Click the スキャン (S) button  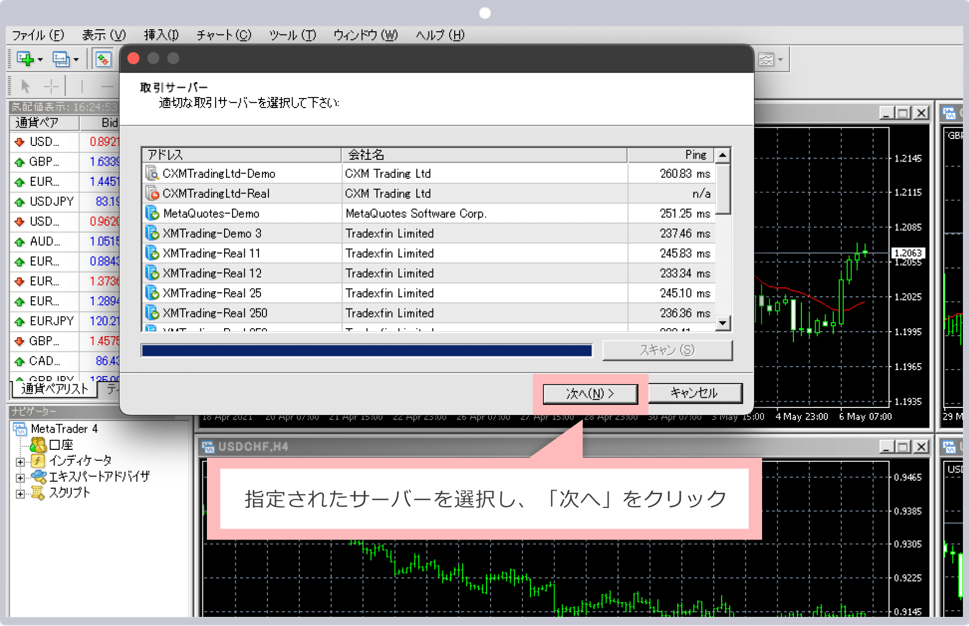coord(667,350)
